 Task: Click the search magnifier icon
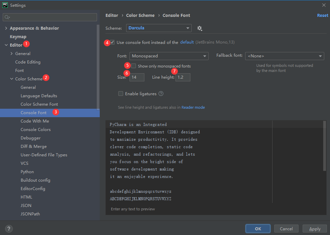[7, 17]
